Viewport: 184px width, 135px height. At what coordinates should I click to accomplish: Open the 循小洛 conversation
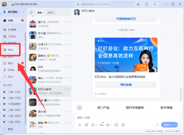pos(49,114)
